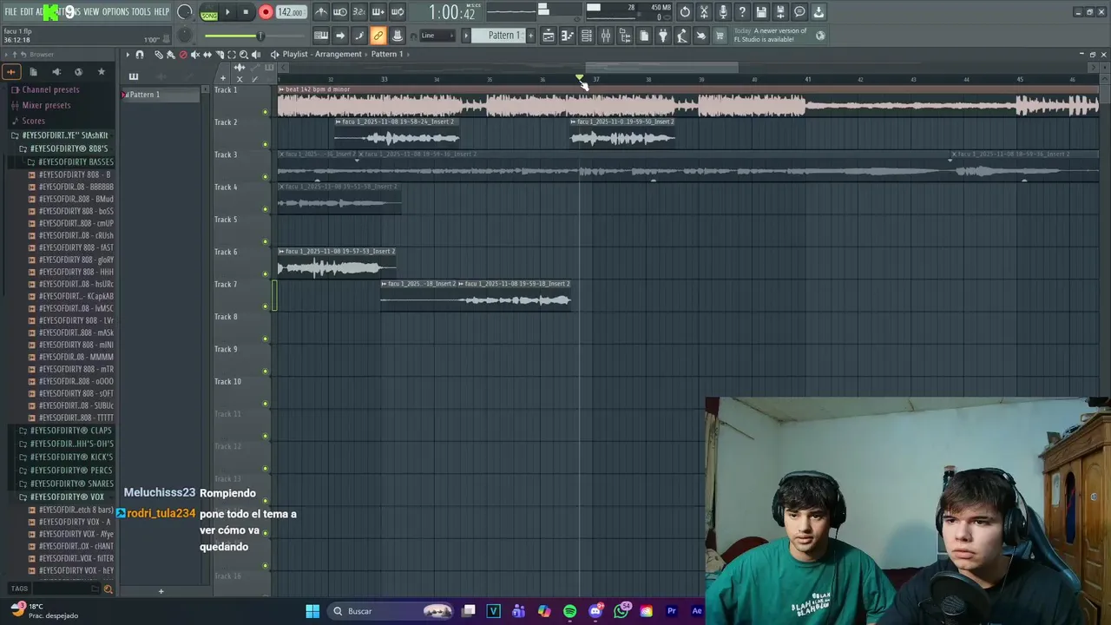Open Spotify from the Windows taskbar
The image size is (1111, 625).
[x=569, y=611]
